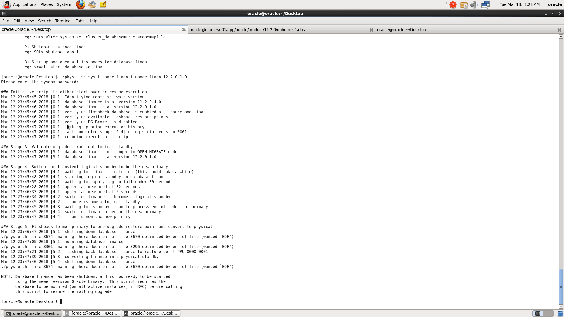The height and width of the screenshot is (317, 564).
Task: Open the Applications menu
Action: pos(24,4)
